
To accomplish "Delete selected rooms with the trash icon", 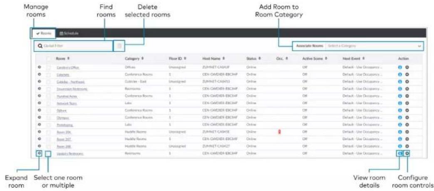I will 119,46.
